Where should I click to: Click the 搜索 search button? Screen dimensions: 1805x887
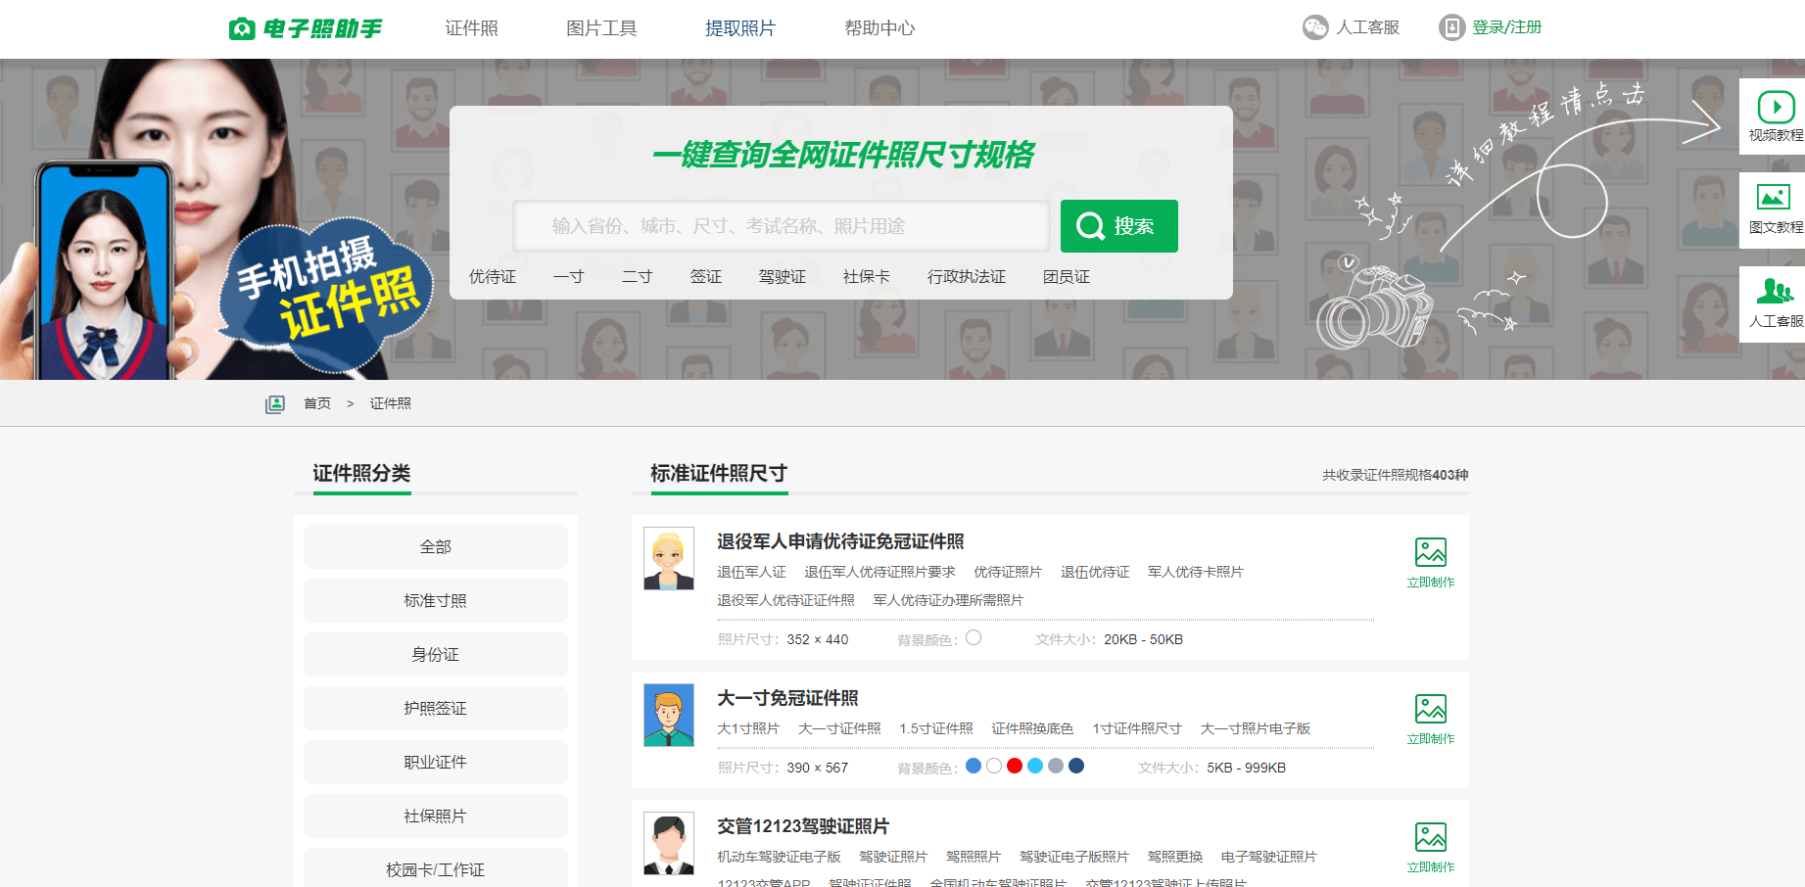(x=1118, y=225)
